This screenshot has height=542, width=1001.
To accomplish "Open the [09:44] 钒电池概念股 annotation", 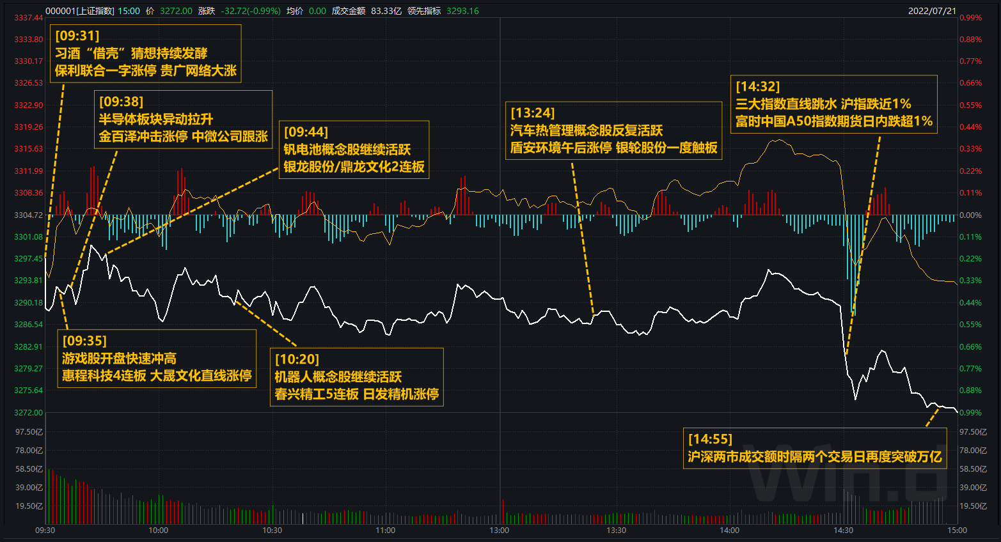I will click(354, 150).
